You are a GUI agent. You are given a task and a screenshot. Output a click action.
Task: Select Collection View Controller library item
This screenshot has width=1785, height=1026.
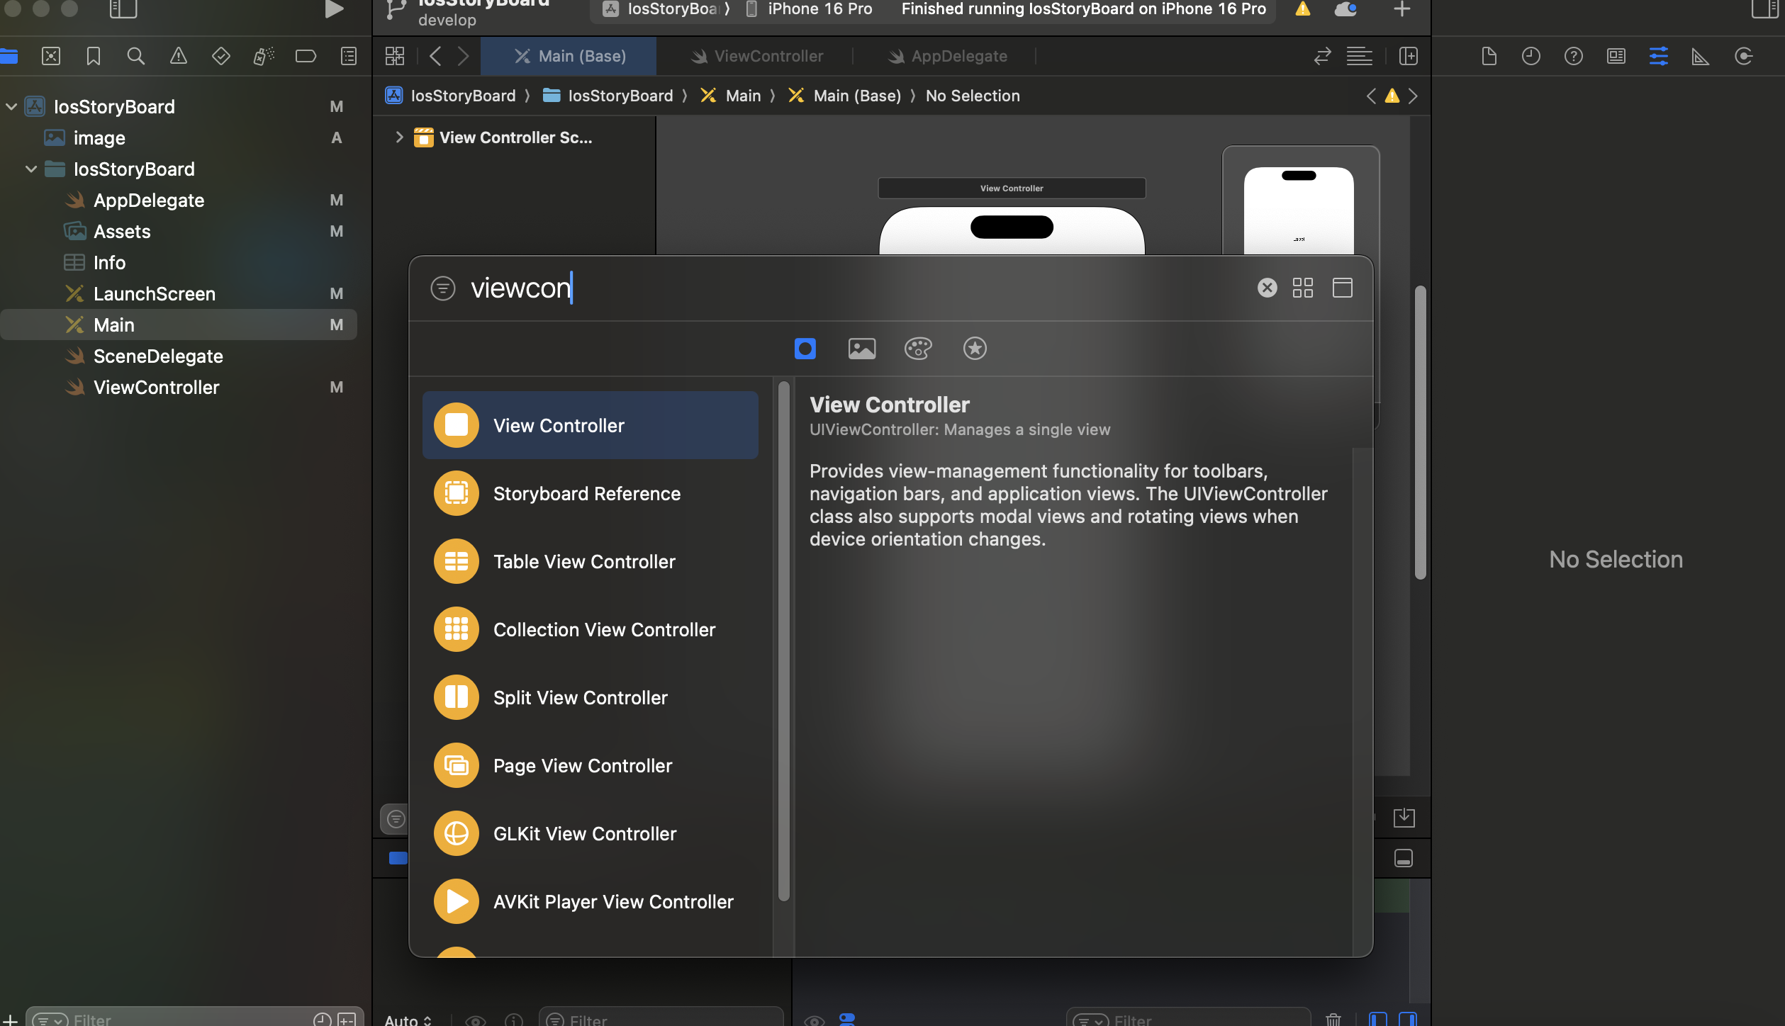pyautogui.click(x=591, y=629)
